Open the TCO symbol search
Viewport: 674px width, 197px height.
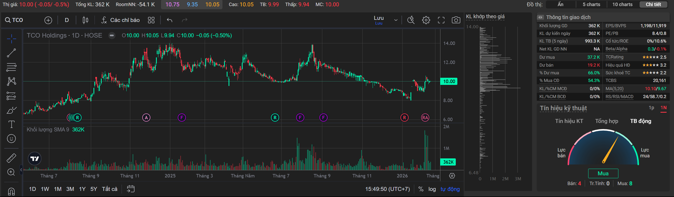pos(14,20)
